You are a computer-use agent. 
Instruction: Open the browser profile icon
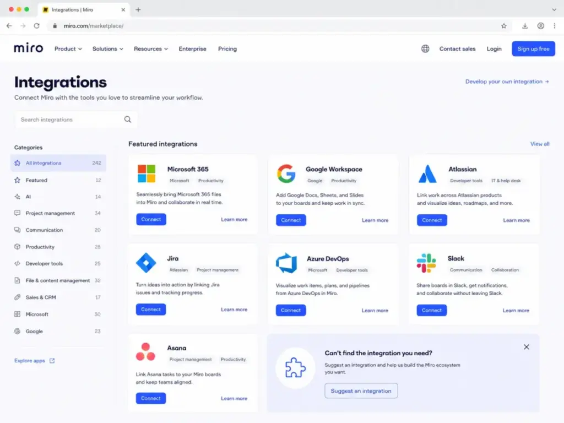pos(541,26)
